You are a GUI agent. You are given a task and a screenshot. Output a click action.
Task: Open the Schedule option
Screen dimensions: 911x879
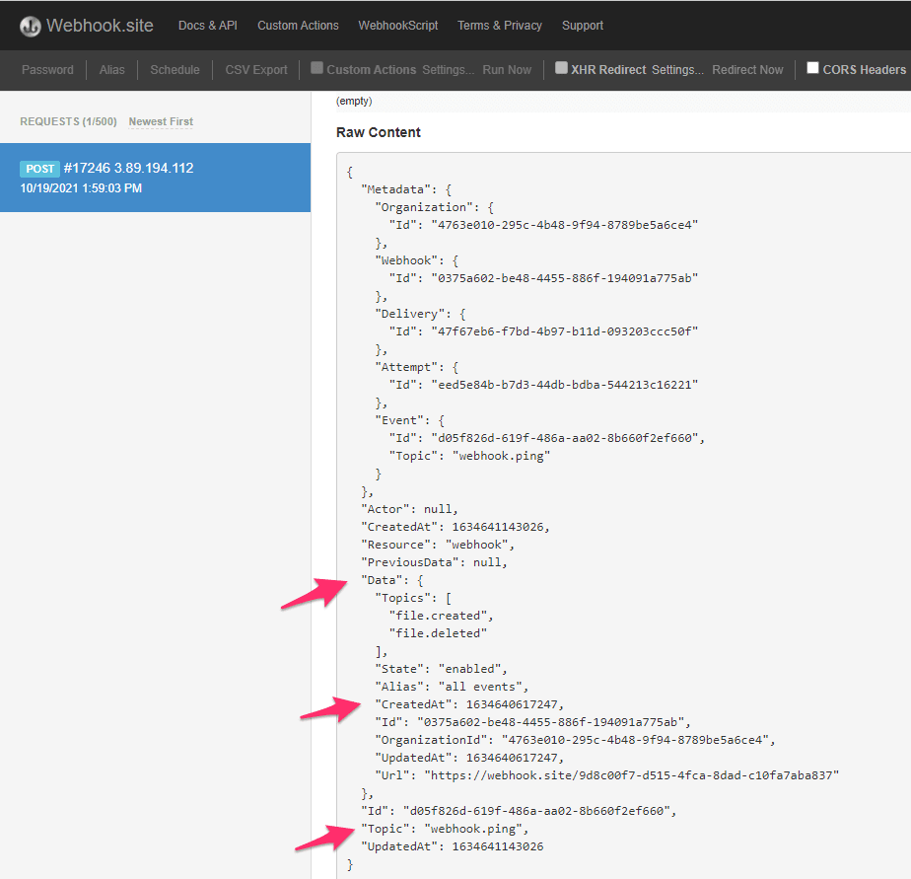pos(175,70)
